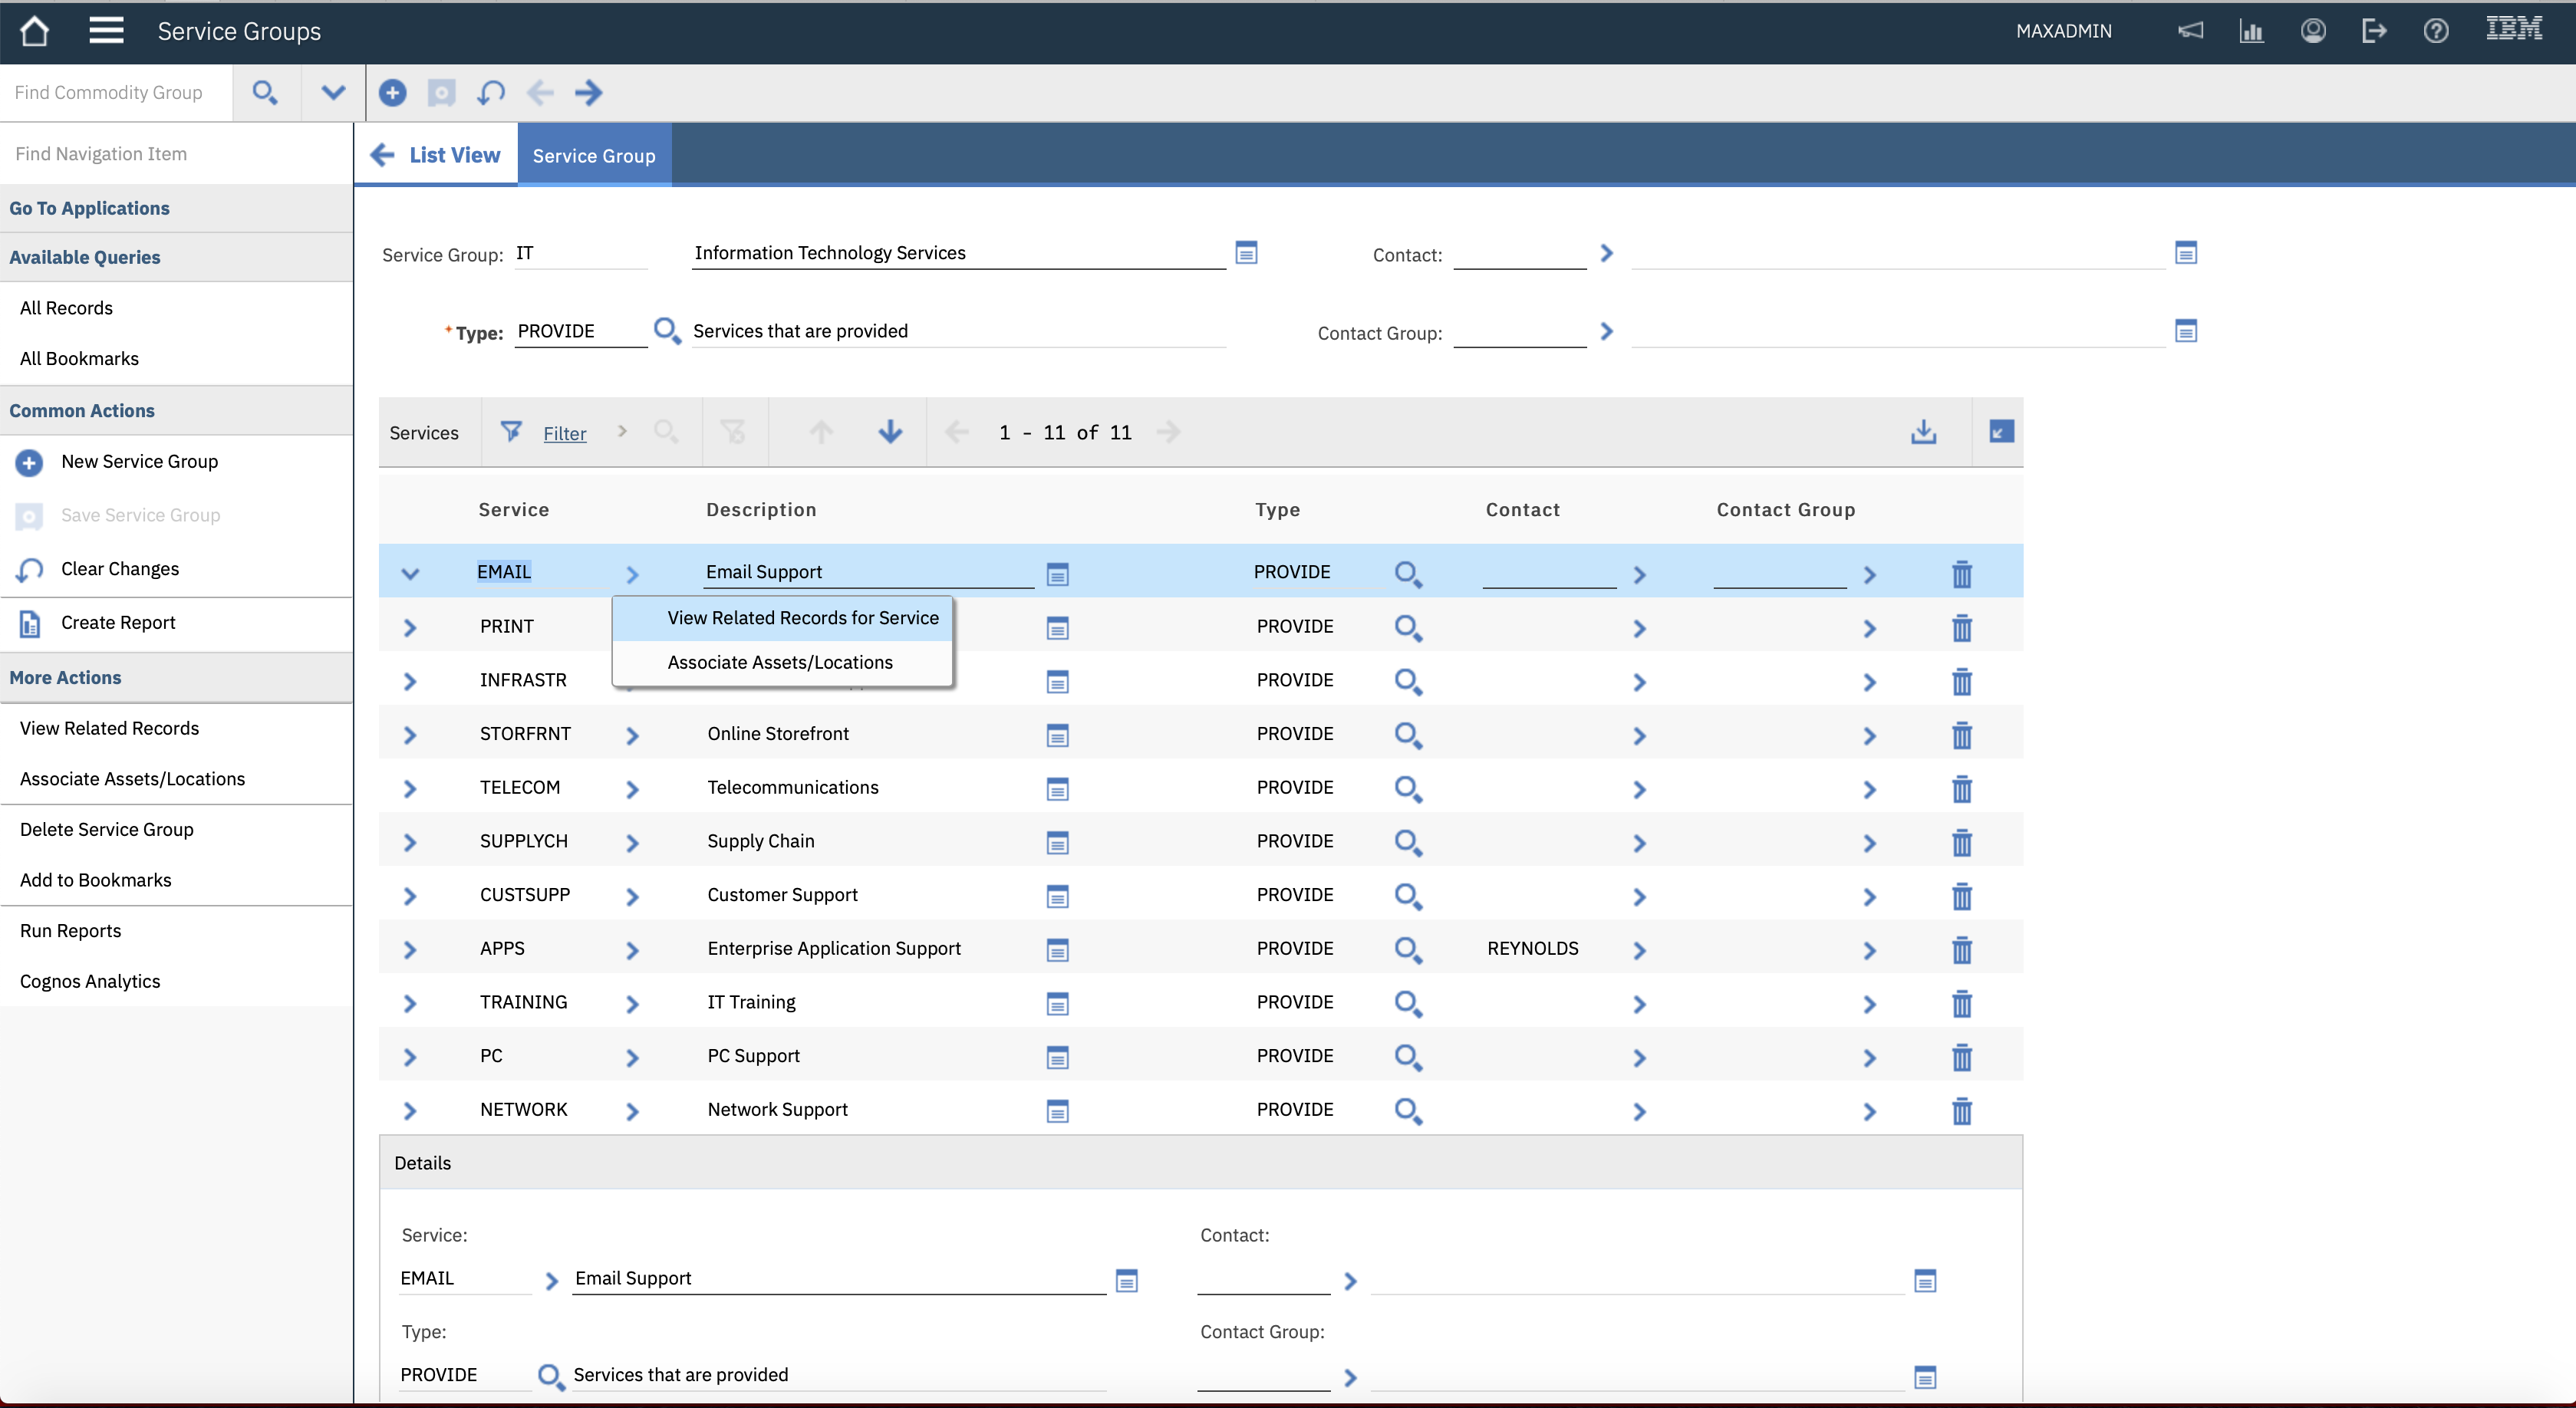Open Reports via the bar chart icon
The image size is (2576, 1408).
point(2252,31)
